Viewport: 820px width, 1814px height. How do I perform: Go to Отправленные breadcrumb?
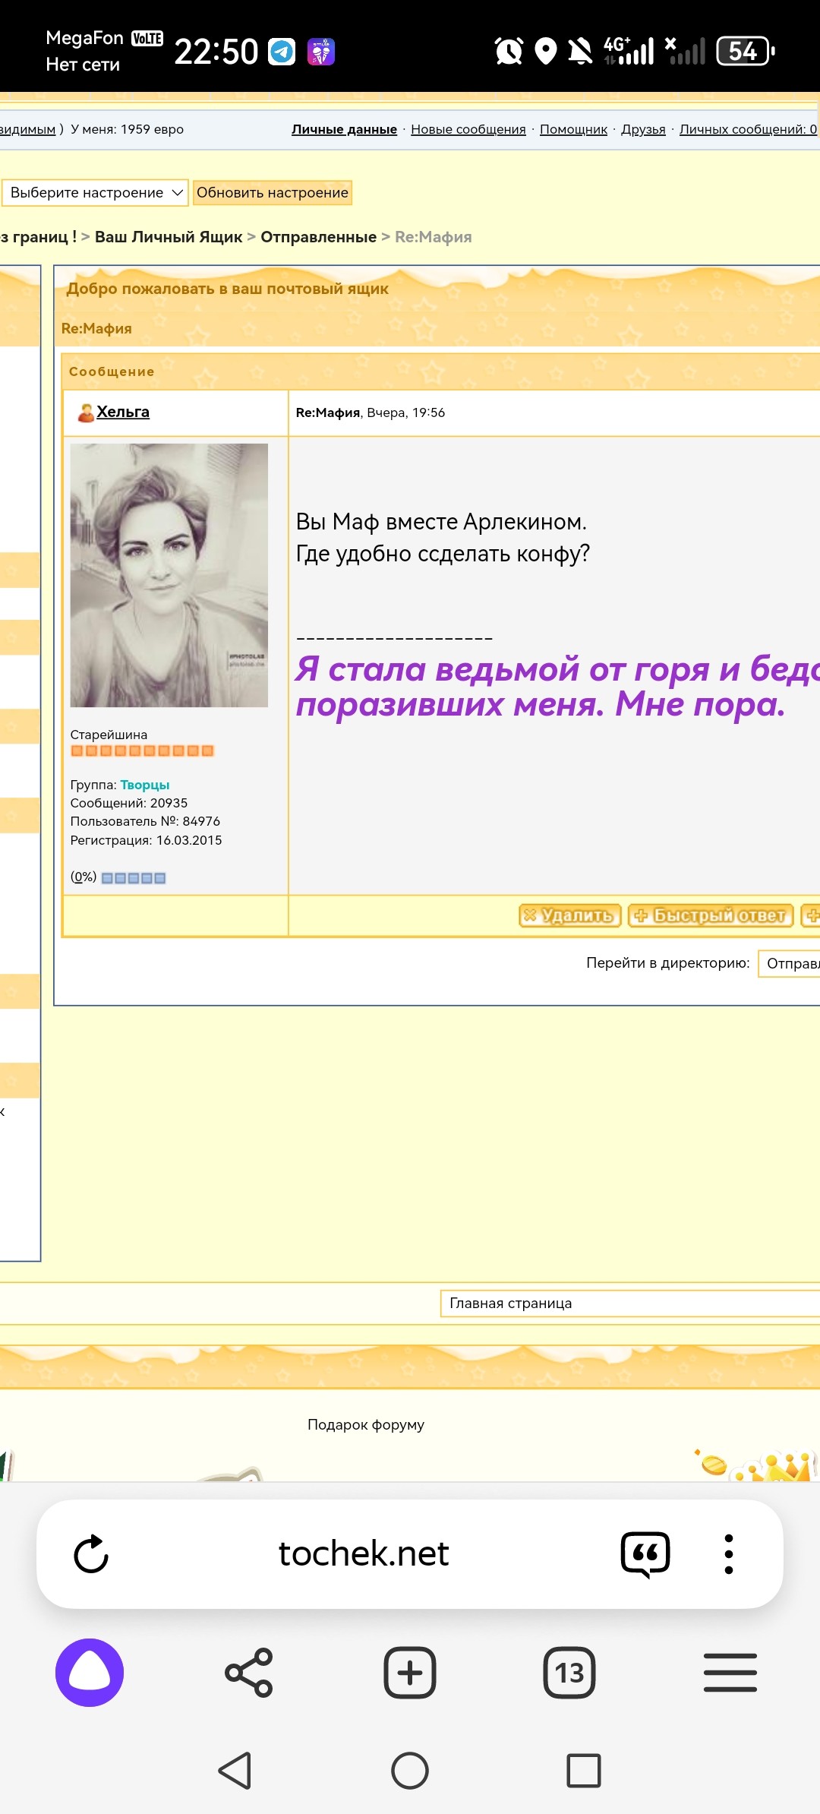pyautogui.click(x=318, y=237)
